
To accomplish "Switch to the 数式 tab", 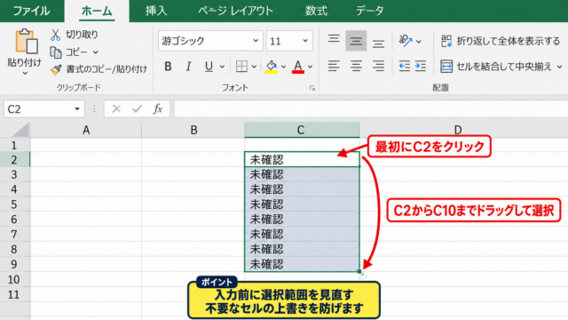I will click(316, 11).
